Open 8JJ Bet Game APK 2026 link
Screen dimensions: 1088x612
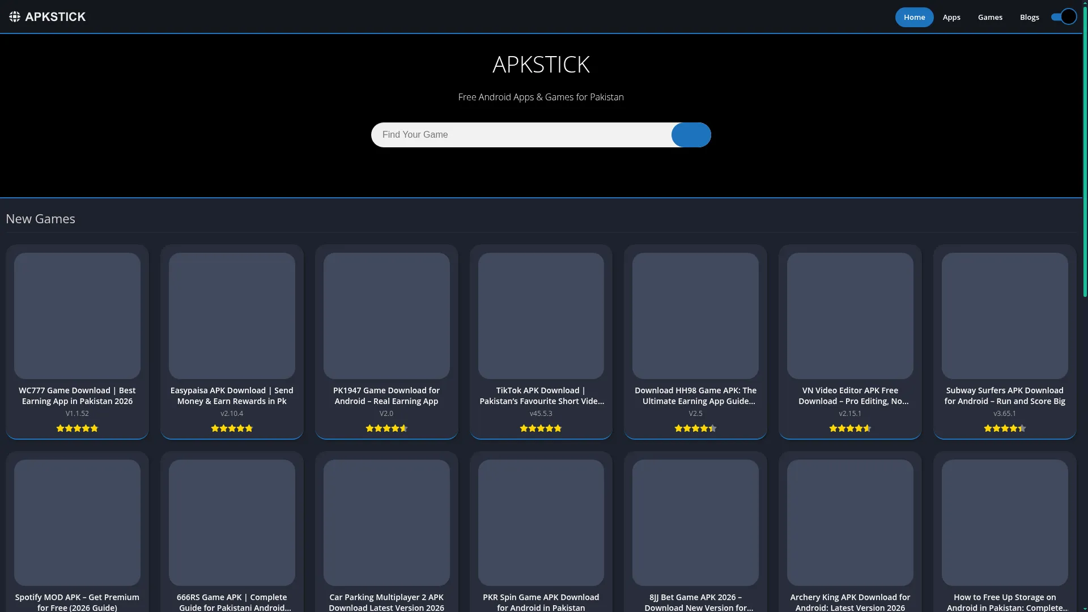tap(698, 602)
